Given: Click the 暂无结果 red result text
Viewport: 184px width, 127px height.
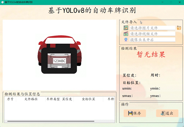Looking at the screenshot, I should pyautogui.click(x=151, y=55).
